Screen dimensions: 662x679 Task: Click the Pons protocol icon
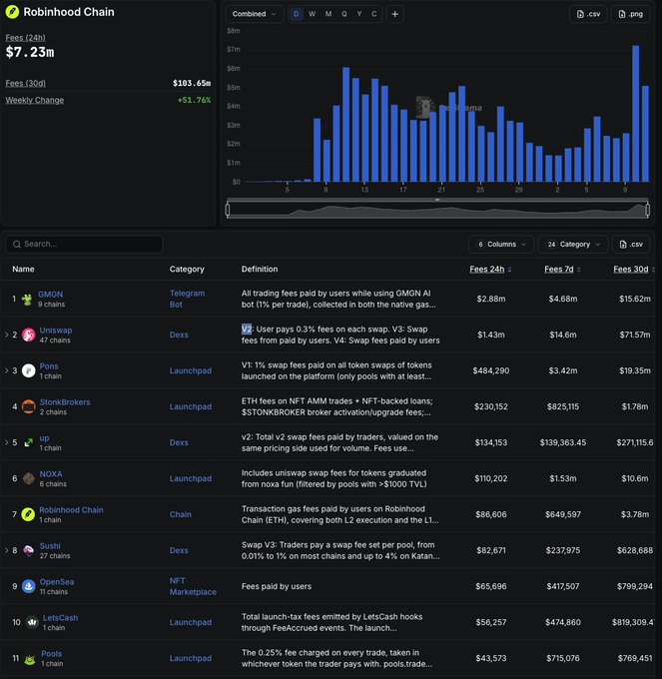tap(29, 370)
